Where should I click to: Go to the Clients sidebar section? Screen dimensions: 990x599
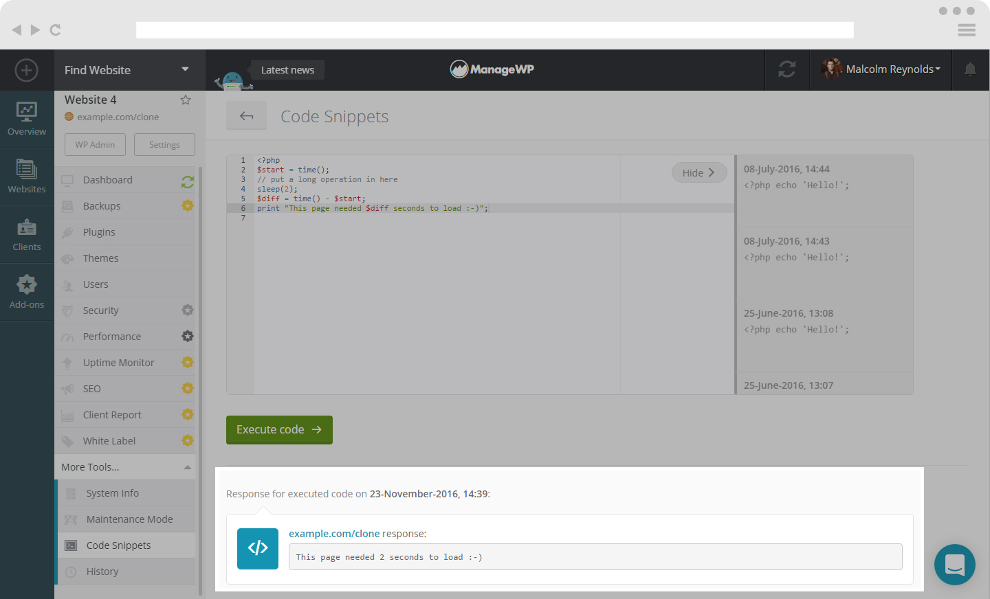click(27, 234)
